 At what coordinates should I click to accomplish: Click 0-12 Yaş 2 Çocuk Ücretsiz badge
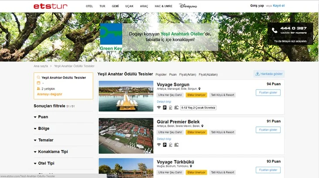click(199, 108)
